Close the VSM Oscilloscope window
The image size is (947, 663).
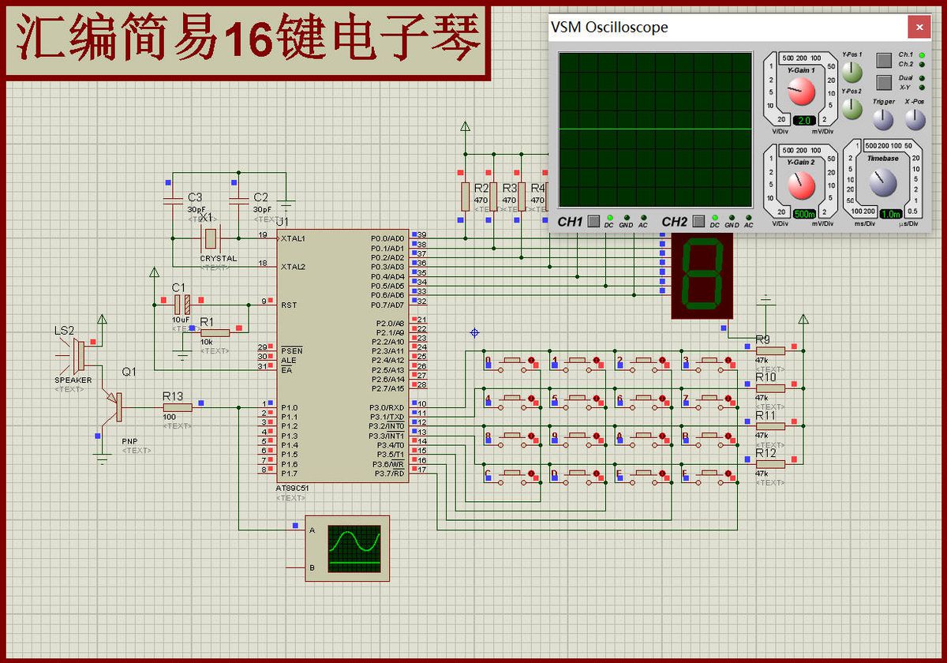tap(919, 28)
